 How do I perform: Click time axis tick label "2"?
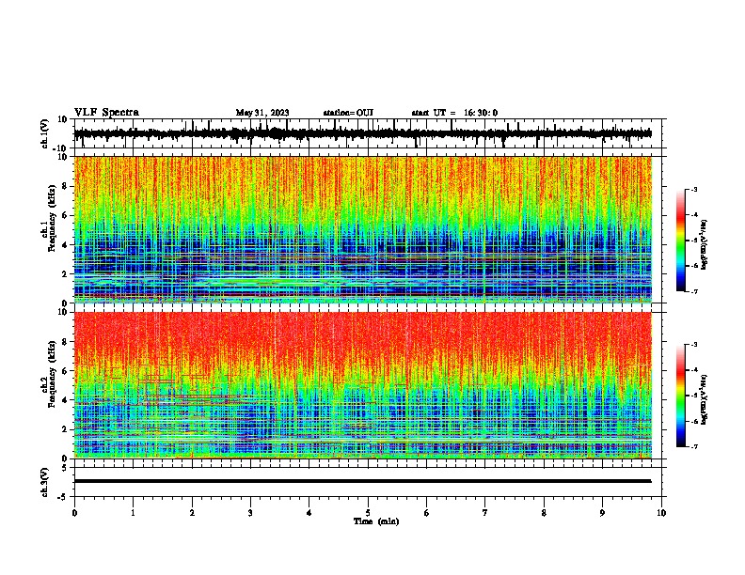[x=192, y=513]
